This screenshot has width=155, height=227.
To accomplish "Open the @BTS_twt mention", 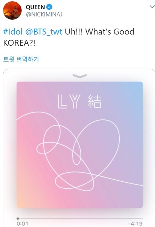I will [x=44, y=32].
